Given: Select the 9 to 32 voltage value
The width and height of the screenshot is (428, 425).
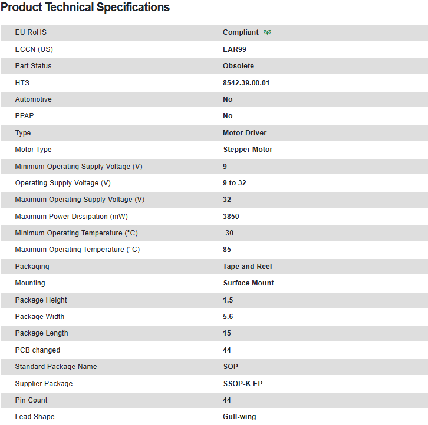Looking at the screenshot, I should 235,183.
